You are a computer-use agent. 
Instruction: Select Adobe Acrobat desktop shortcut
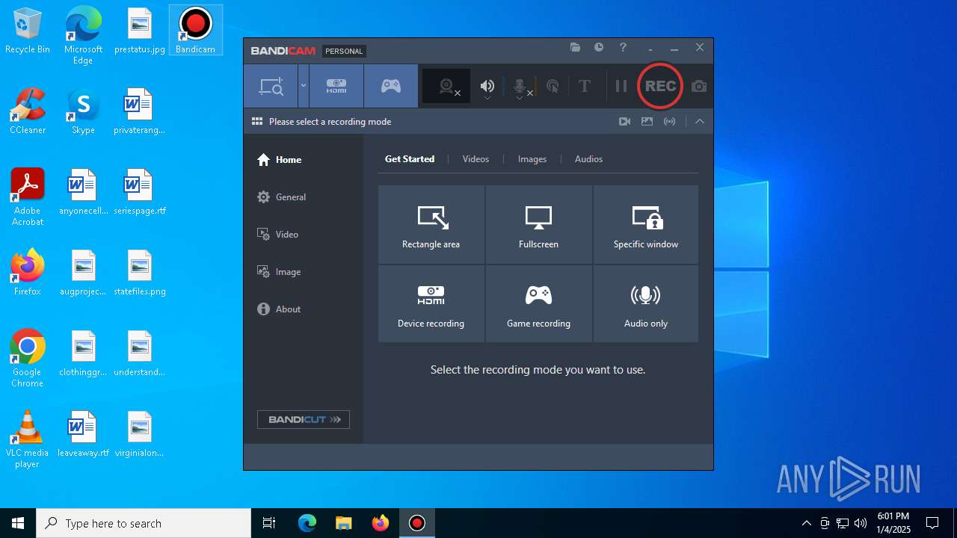[28, 197]
